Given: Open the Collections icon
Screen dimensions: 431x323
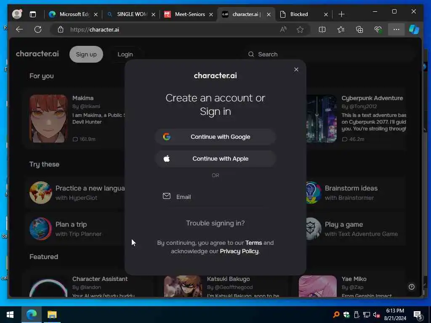Looking at the screenshot, I should [x=359, y=29].
